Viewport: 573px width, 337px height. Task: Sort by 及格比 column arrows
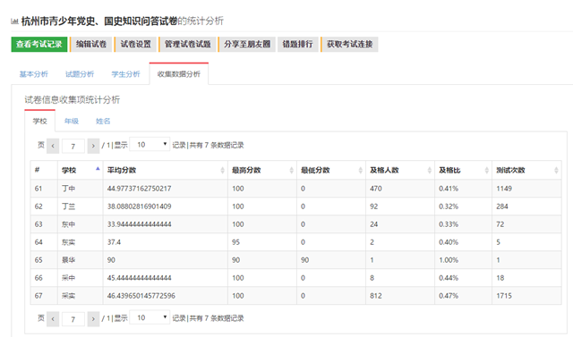pos(486,171)
